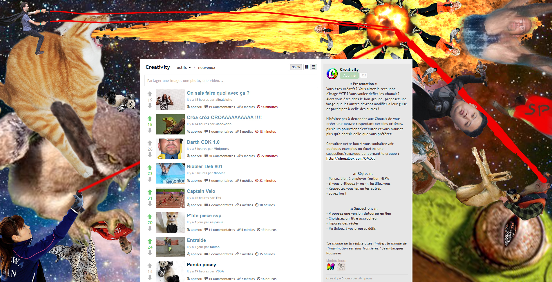Downvote the 'Darth CDK 1.0' post
The width and height of the screenshot is (552, 282).
pos(150,155)
